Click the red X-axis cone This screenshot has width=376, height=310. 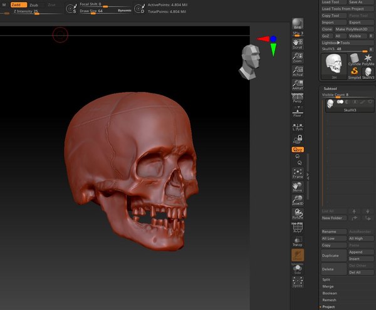tap(263, 39)
